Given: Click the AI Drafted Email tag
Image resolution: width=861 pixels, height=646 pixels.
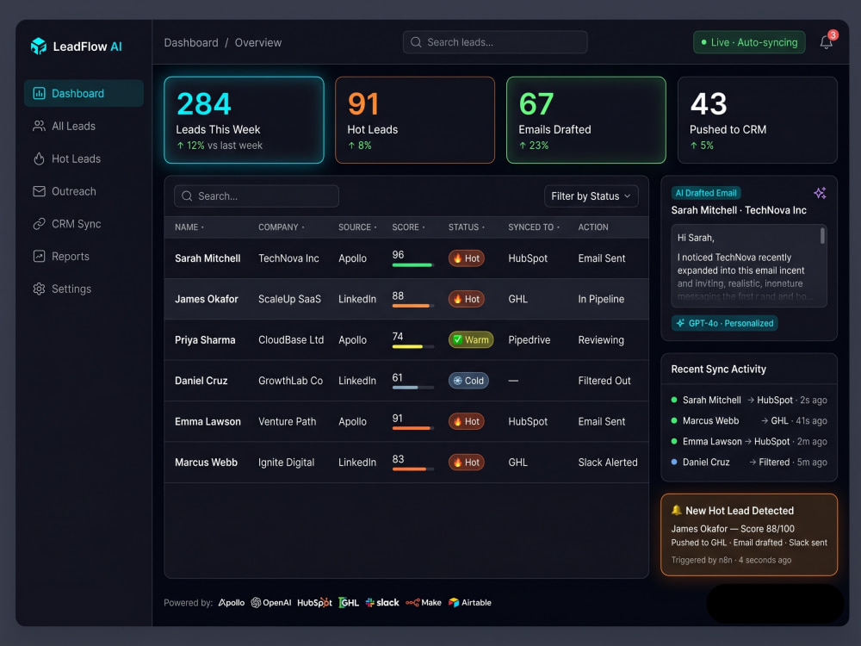Looking at the screenshot, I should coord(706,193).
